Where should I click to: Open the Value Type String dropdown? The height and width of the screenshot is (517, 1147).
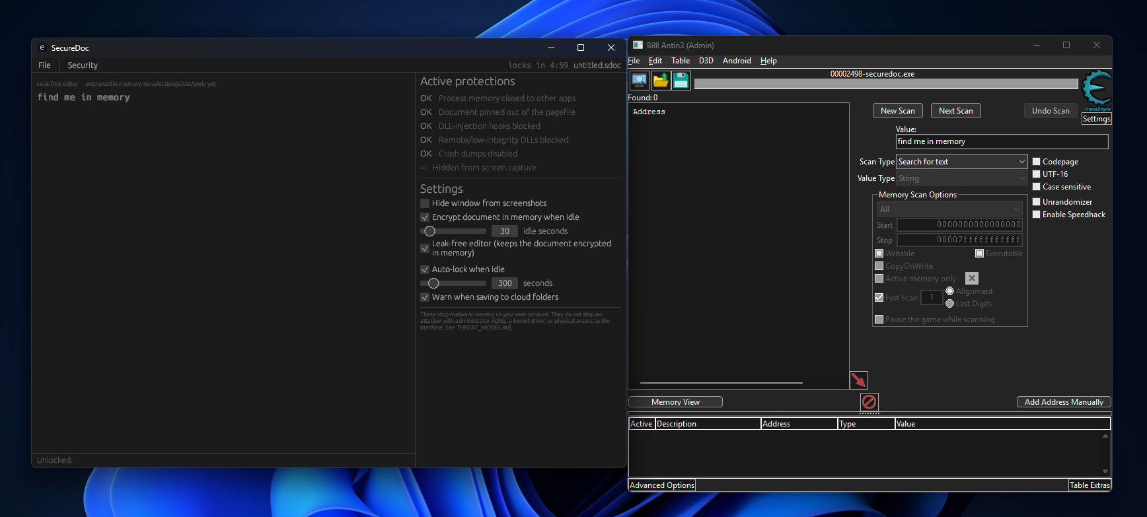(962, 178)
